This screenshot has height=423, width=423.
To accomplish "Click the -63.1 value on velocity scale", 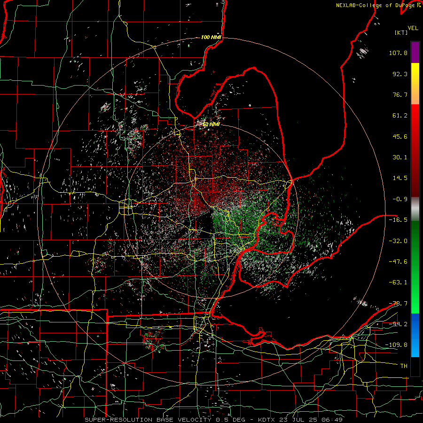I will coord(398,282).
